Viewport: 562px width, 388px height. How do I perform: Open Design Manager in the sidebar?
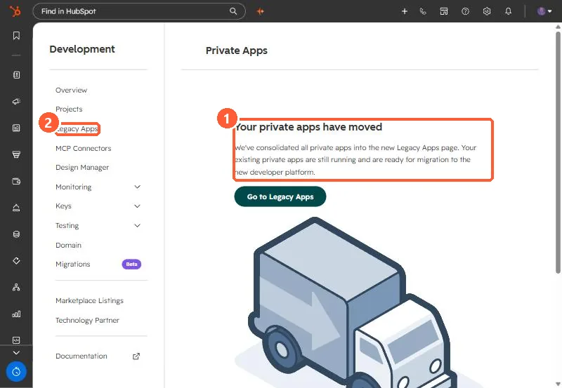tap(82, 168)
